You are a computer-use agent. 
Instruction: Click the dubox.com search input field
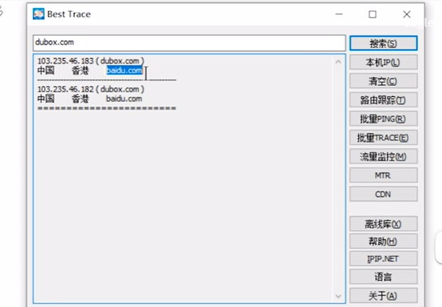point(189,43)
